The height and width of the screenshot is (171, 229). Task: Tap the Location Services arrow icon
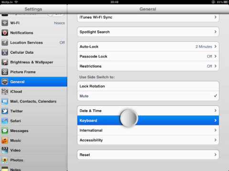pyautogui.click(x=5, y=43)
